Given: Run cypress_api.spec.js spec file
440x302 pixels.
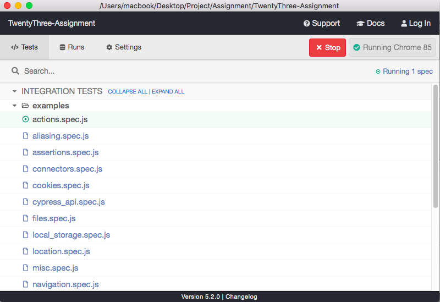Looking at the screenshot, I should point(216,202).
